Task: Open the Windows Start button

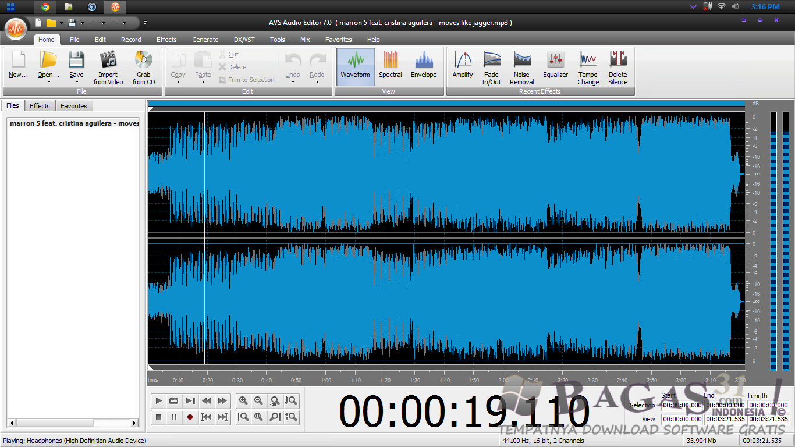Action: 10,7
